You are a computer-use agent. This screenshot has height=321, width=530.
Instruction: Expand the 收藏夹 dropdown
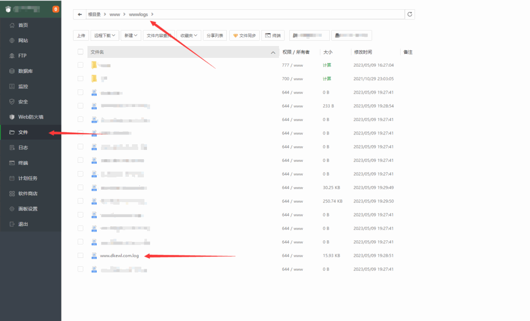click(x=188, y=36)
